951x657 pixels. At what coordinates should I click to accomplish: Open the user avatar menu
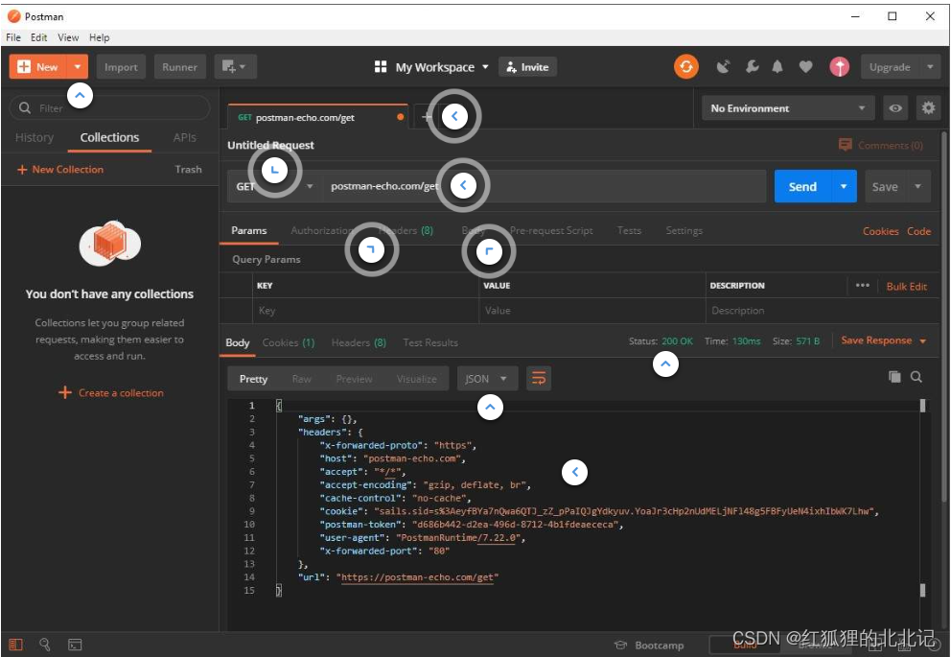840,66
